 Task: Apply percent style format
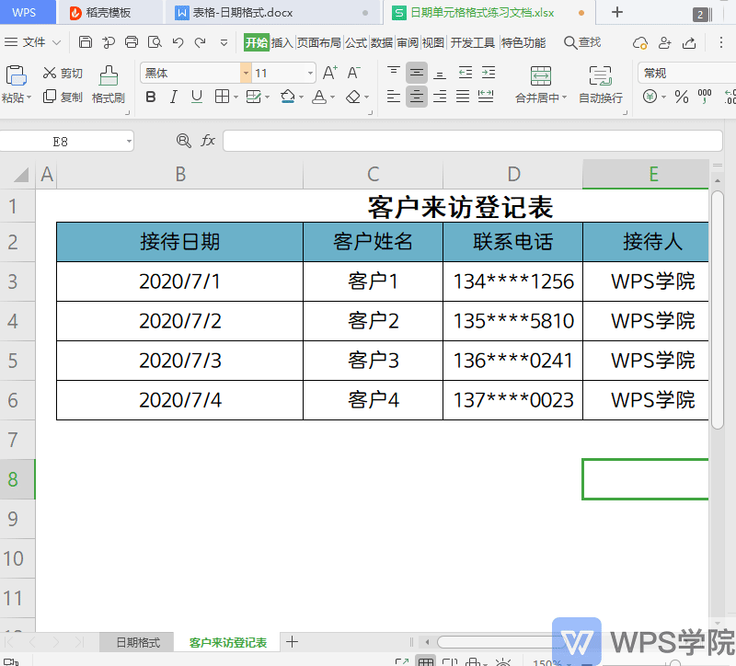tap(682, 97)
